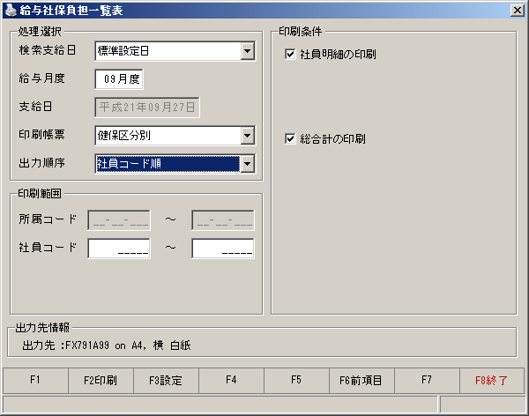This screenshot has width=529, height=416.
Task: Open the 印刷帳票 dropdown arrow
Action: [x=247, y=136]
